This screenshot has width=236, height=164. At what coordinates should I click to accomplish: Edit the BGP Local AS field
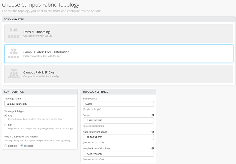tap(118, 104)
